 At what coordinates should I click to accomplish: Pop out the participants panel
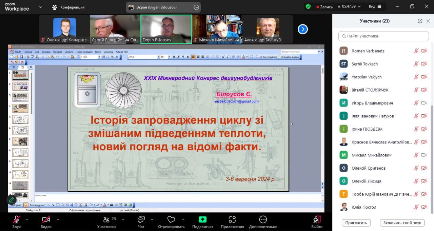[x=420, y=21]
